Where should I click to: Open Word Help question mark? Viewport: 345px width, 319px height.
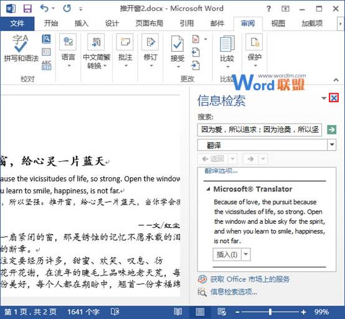click(x=268, y=9)
